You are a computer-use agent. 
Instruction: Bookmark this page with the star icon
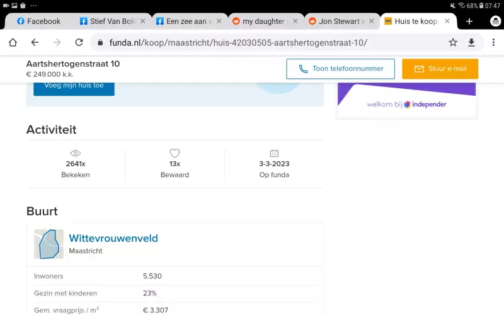[x=453, y=42]
